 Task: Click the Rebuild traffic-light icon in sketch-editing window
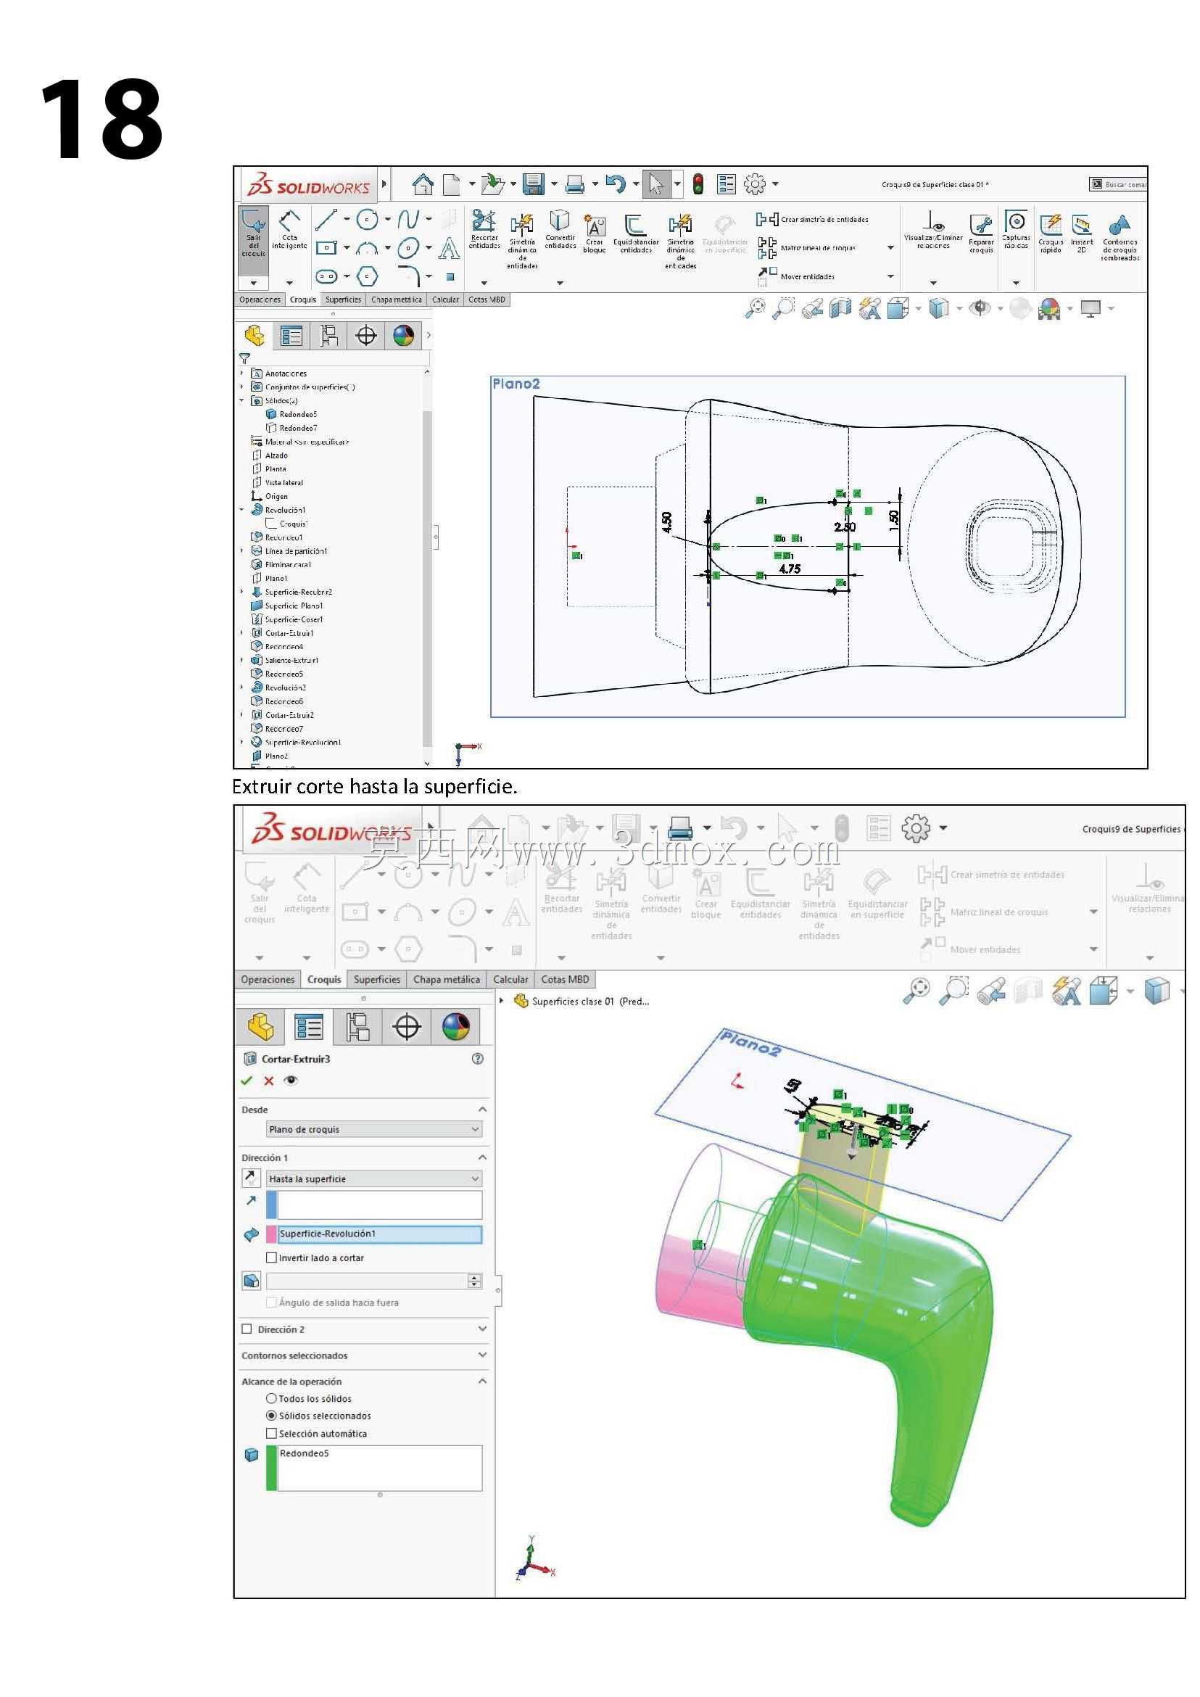pos(698,184)
